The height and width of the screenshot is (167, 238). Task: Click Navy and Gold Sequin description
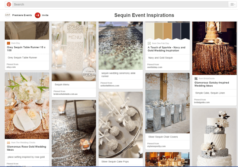(161, 58)
